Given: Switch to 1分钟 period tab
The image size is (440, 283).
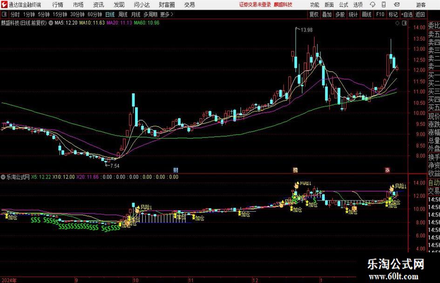Looking at the screenshot, I should (x=29, y=14).
